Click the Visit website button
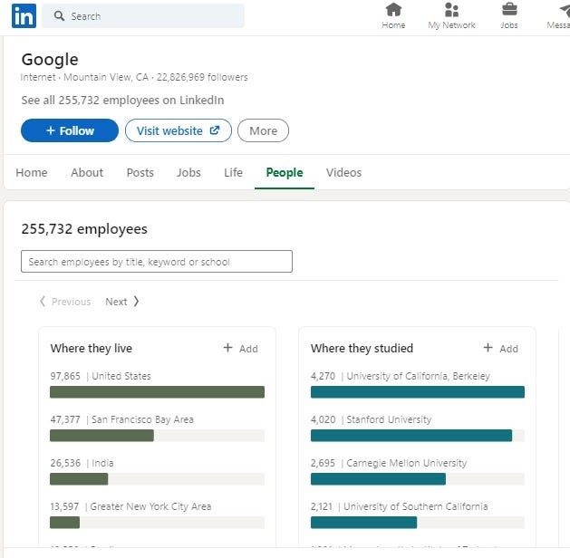This screenshot has width=570, height=558. (179, 130)
